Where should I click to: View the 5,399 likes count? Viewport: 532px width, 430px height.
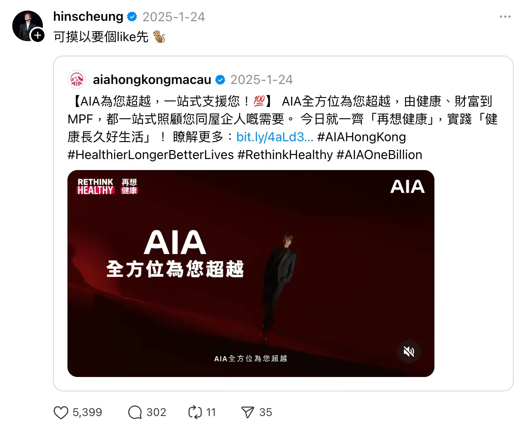(x=87, y=412)
